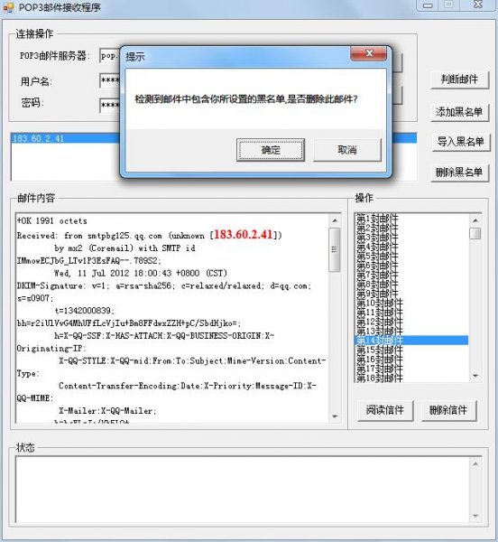Confirm deletion with the 确定 button

(271, 150)
